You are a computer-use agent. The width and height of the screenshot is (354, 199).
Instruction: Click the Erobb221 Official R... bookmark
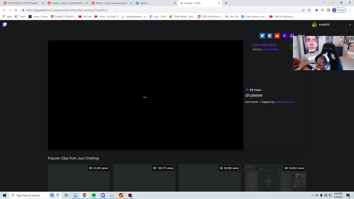(x=63, y=17)
